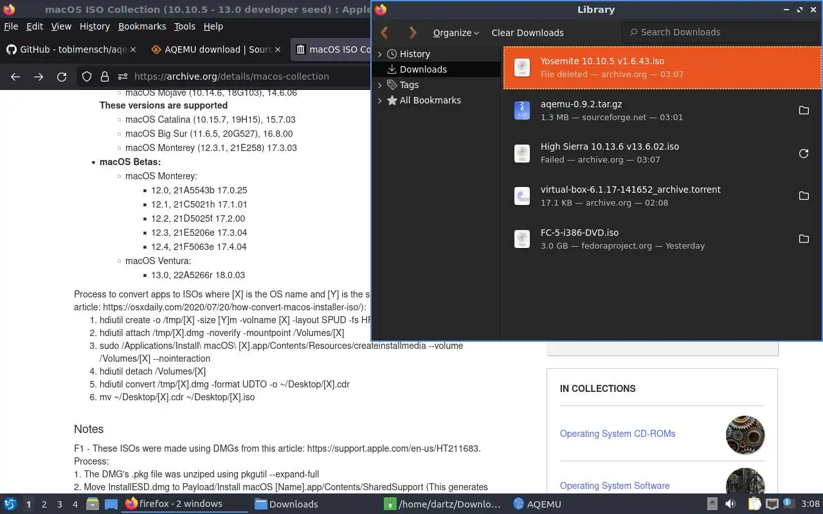Image resolution: width=823 pixels, height=514 pixels.
Task: Expand the History tree item arrow
Action: tap(379, 54)
